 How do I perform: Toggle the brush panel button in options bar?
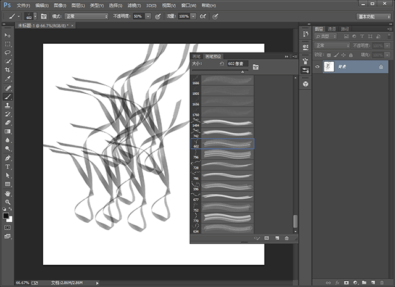[44, 16]
